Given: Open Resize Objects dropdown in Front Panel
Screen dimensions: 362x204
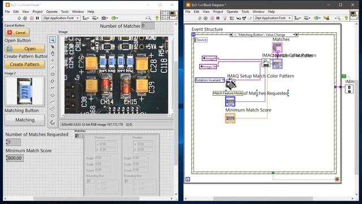Looking at the screenshot, I should [105, 18].
